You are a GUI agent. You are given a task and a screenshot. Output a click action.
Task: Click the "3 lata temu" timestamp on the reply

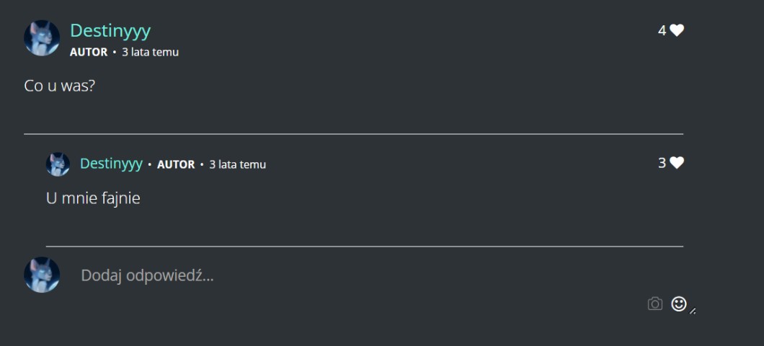point(237,164)
